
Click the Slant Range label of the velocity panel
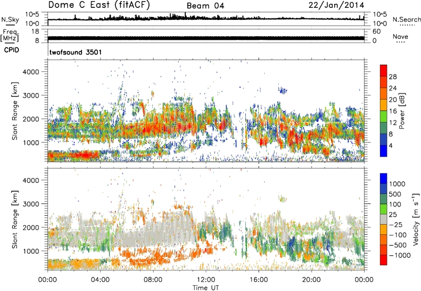tap(15, 219)
